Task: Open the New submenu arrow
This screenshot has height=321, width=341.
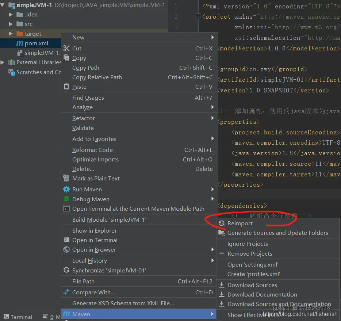Action: coord(212,37)
